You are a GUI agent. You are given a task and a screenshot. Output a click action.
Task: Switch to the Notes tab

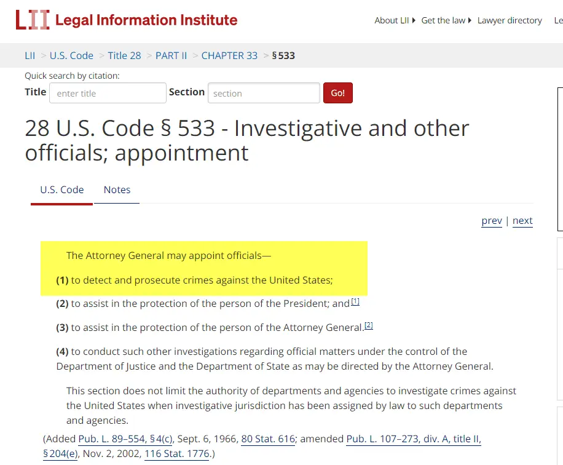click(117, 189)
